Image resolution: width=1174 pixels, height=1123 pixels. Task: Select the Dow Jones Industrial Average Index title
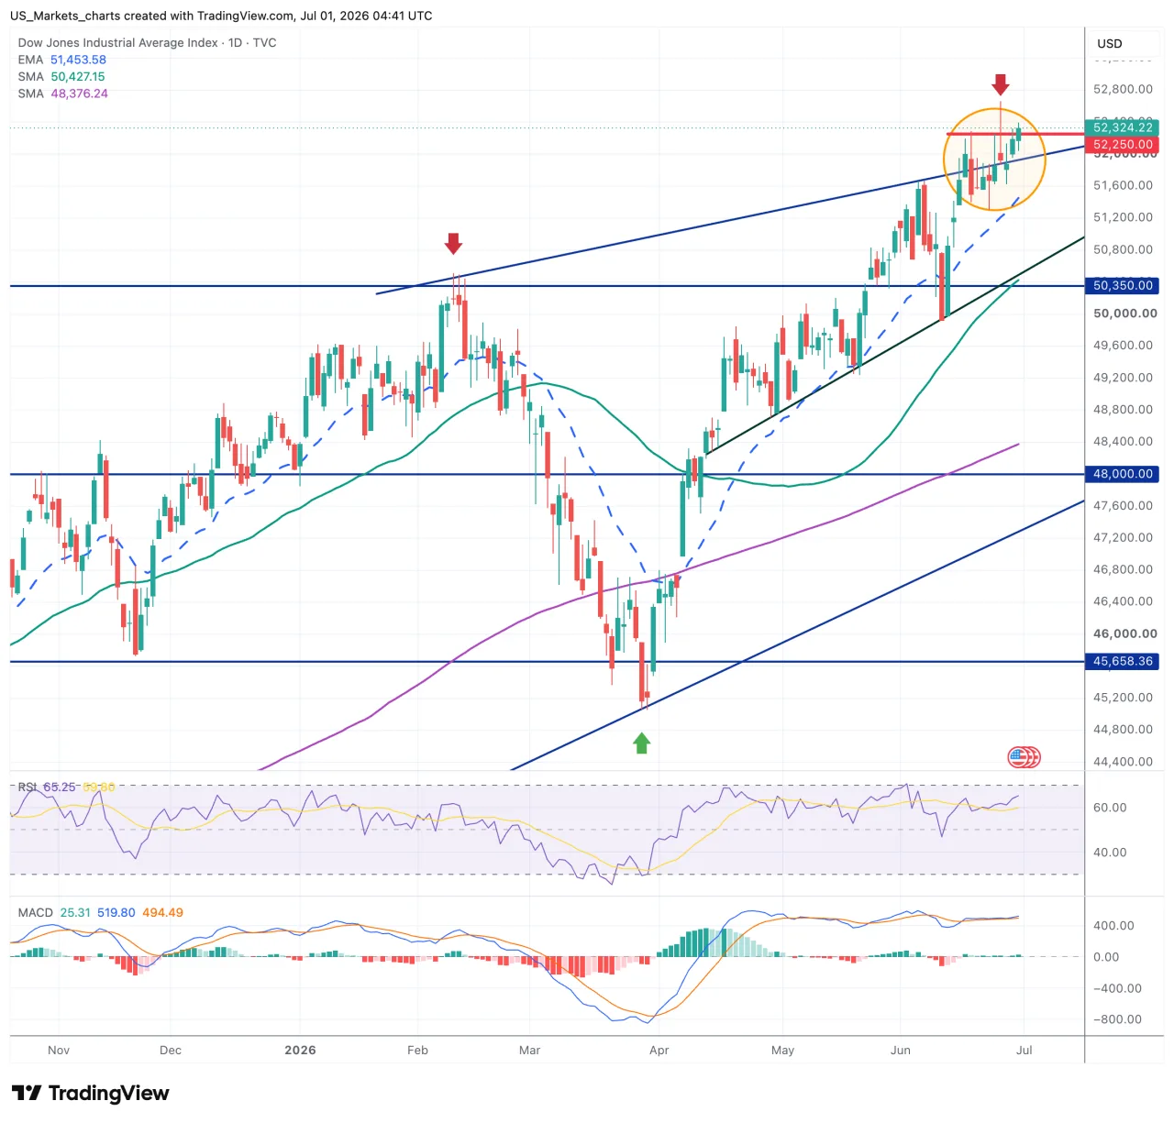click(x=147, y=42)
